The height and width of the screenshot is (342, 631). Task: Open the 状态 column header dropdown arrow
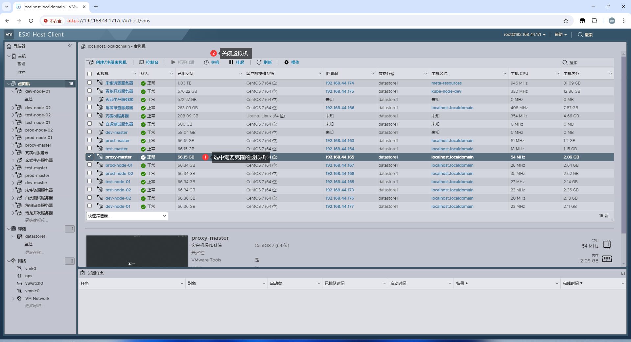point(171,74)
